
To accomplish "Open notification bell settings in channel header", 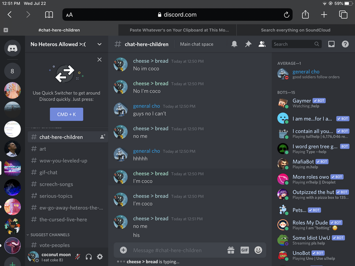I will (234, 44).
